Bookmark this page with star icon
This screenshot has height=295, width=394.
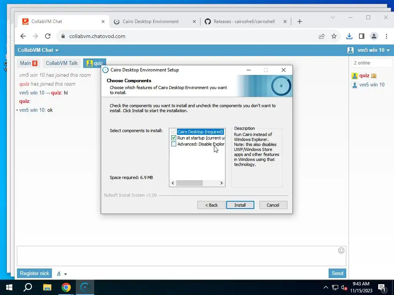pyautogui.click(x=334, y=36)
